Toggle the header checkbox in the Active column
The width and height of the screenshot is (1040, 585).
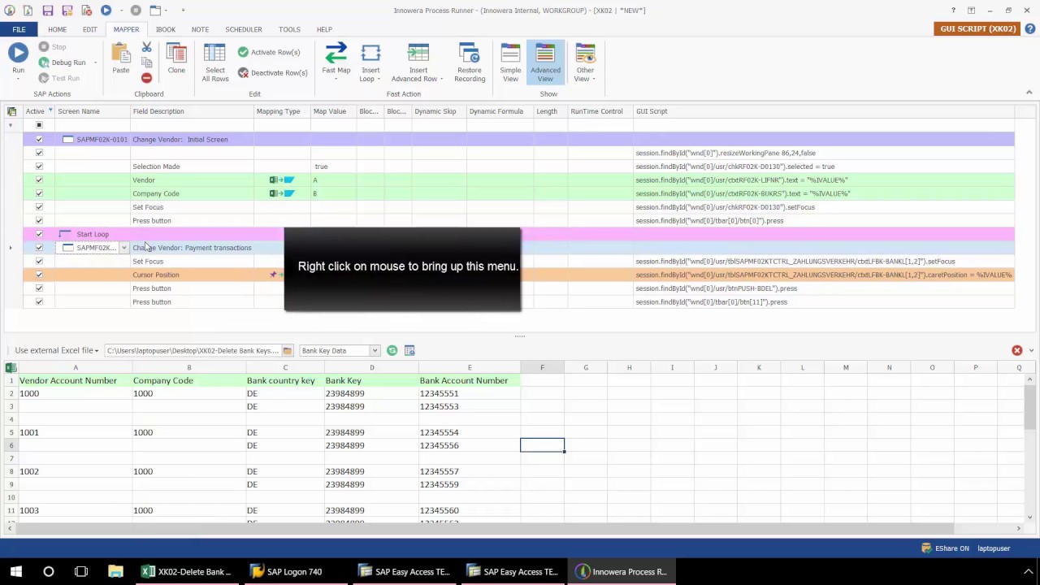[x=39, y=125]
